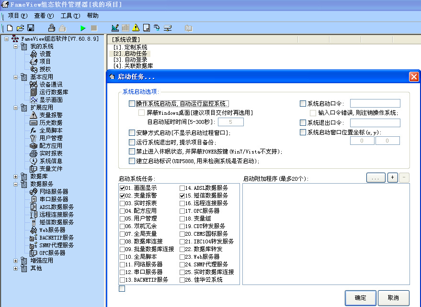Viewport: 421px width, 307px height.
Task: Check auto-run monitoring after OS startup
Action: (x=132, y=103)
